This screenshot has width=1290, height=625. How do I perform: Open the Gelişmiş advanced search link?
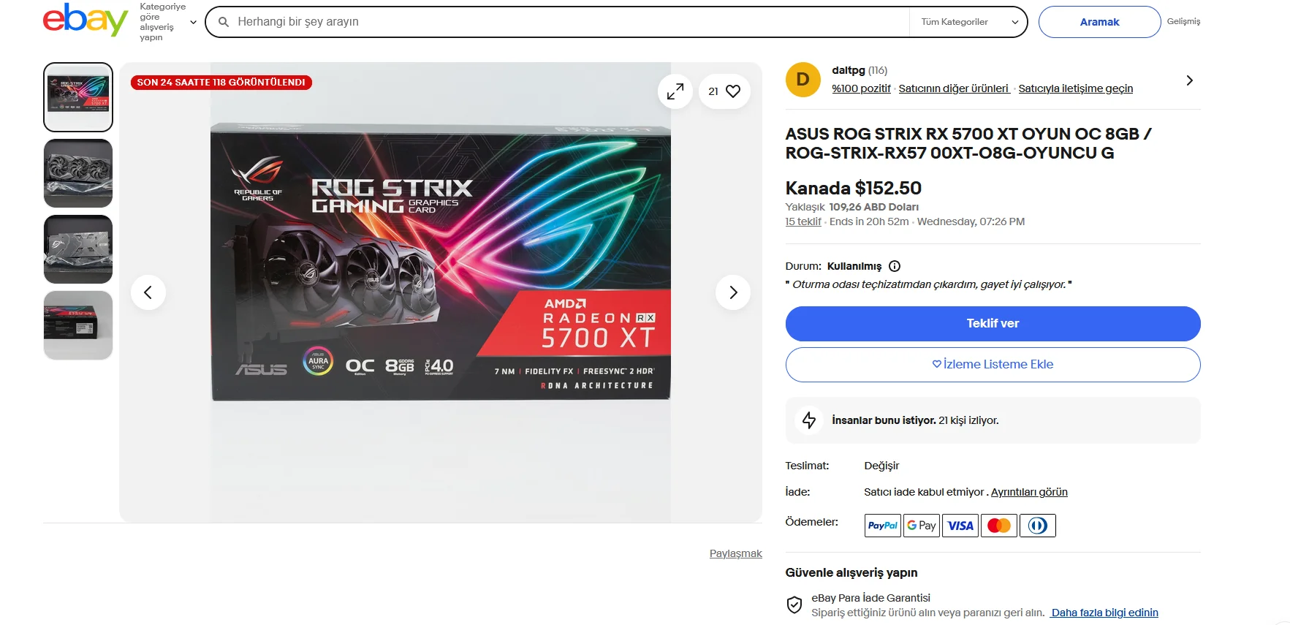(x=1183, y=21)
